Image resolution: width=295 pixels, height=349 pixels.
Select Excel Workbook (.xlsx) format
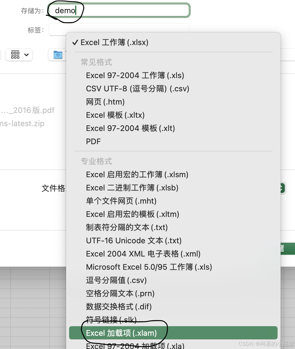[x=173, y=42]
